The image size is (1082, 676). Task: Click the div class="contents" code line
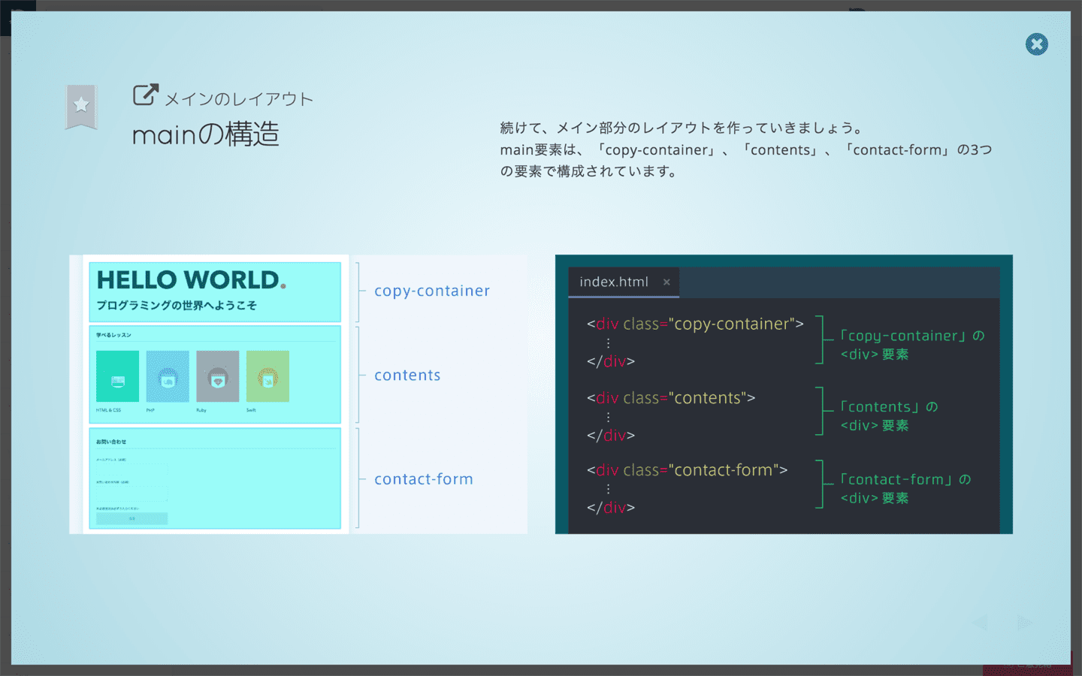coord(671,398)
